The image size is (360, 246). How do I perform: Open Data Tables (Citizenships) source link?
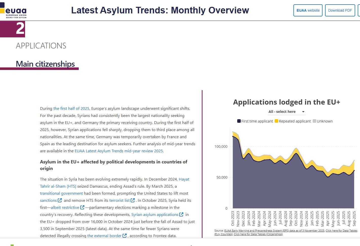pyautogui.click(x=258, y=234)
